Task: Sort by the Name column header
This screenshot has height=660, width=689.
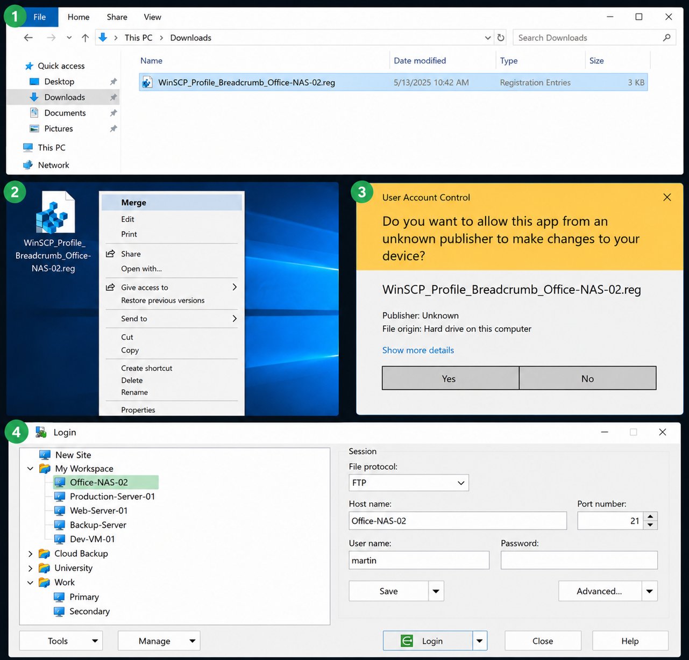Action: coord(151,61)
